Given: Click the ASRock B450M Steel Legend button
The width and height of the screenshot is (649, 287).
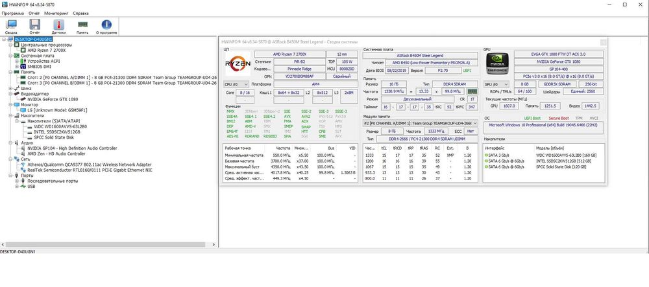Looking at the screenshot, I should pyautogui.click(x=420, y=55).
